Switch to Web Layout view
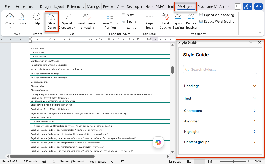The width and height of the screenshot is (265, 164). 210,161
